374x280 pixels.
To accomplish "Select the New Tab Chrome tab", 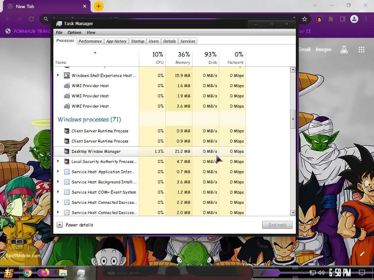I will (x=47, y=7).
